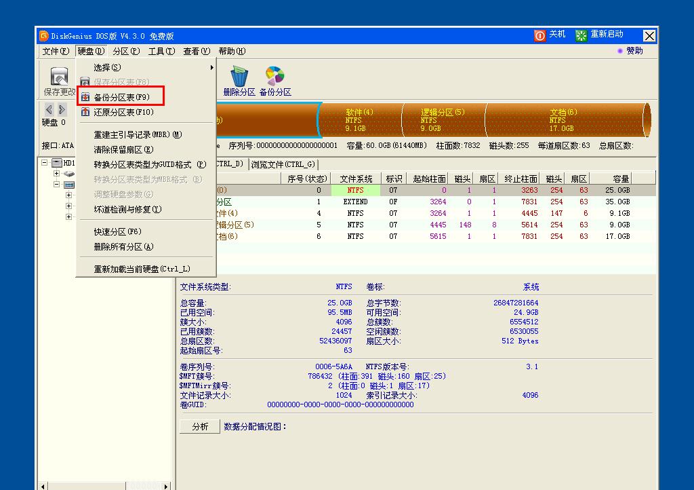Select the extended partition icon in the tree
Viewport: 694px width, 490px height.
[69, 185]
